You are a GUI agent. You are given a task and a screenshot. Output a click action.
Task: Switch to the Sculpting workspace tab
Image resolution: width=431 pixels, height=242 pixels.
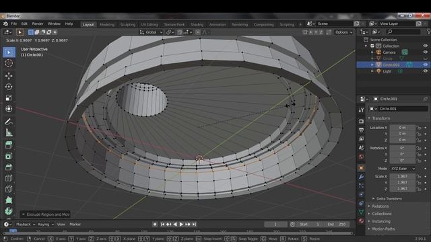(128, 24)
